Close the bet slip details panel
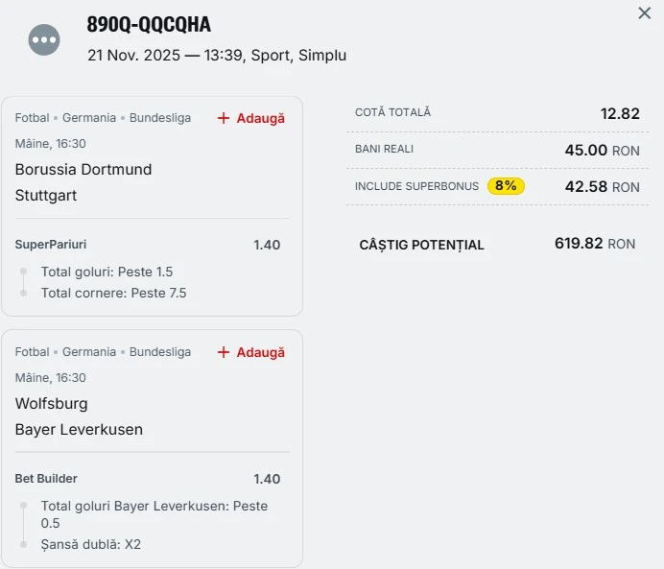 [645, 13]
